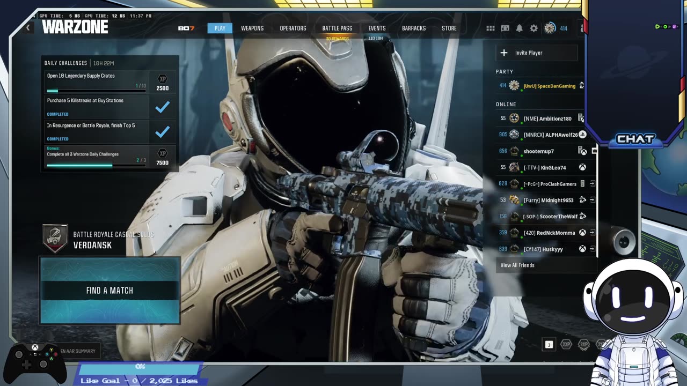Click Top 5 challenge completed checkmark
687x386 pixels.
(x=163, y=131)
